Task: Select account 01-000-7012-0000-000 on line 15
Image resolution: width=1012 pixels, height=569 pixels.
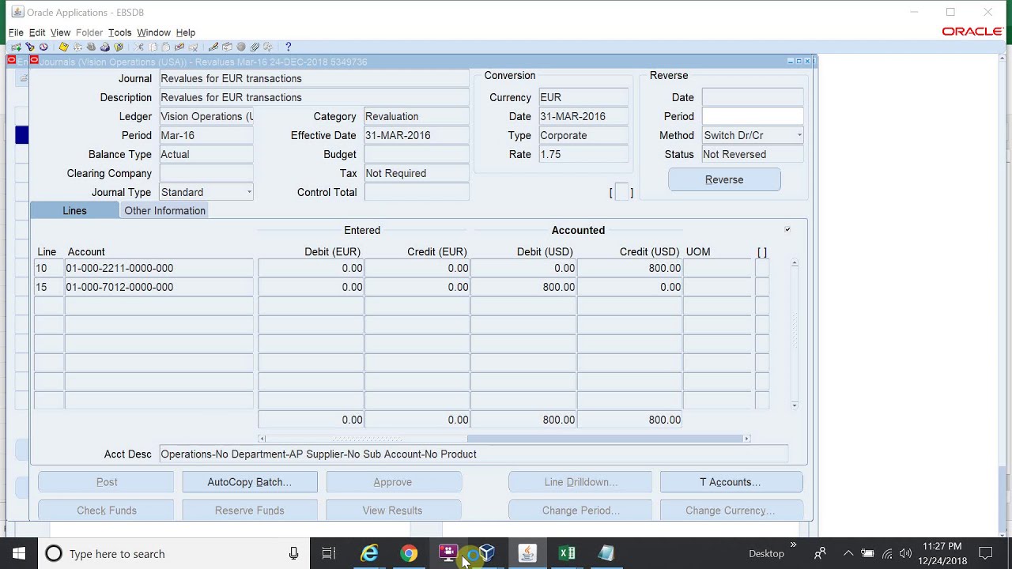Action: click(159, 287)
